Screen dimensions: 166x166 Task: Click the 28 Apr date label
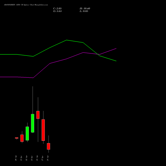(x=48, y=158)
